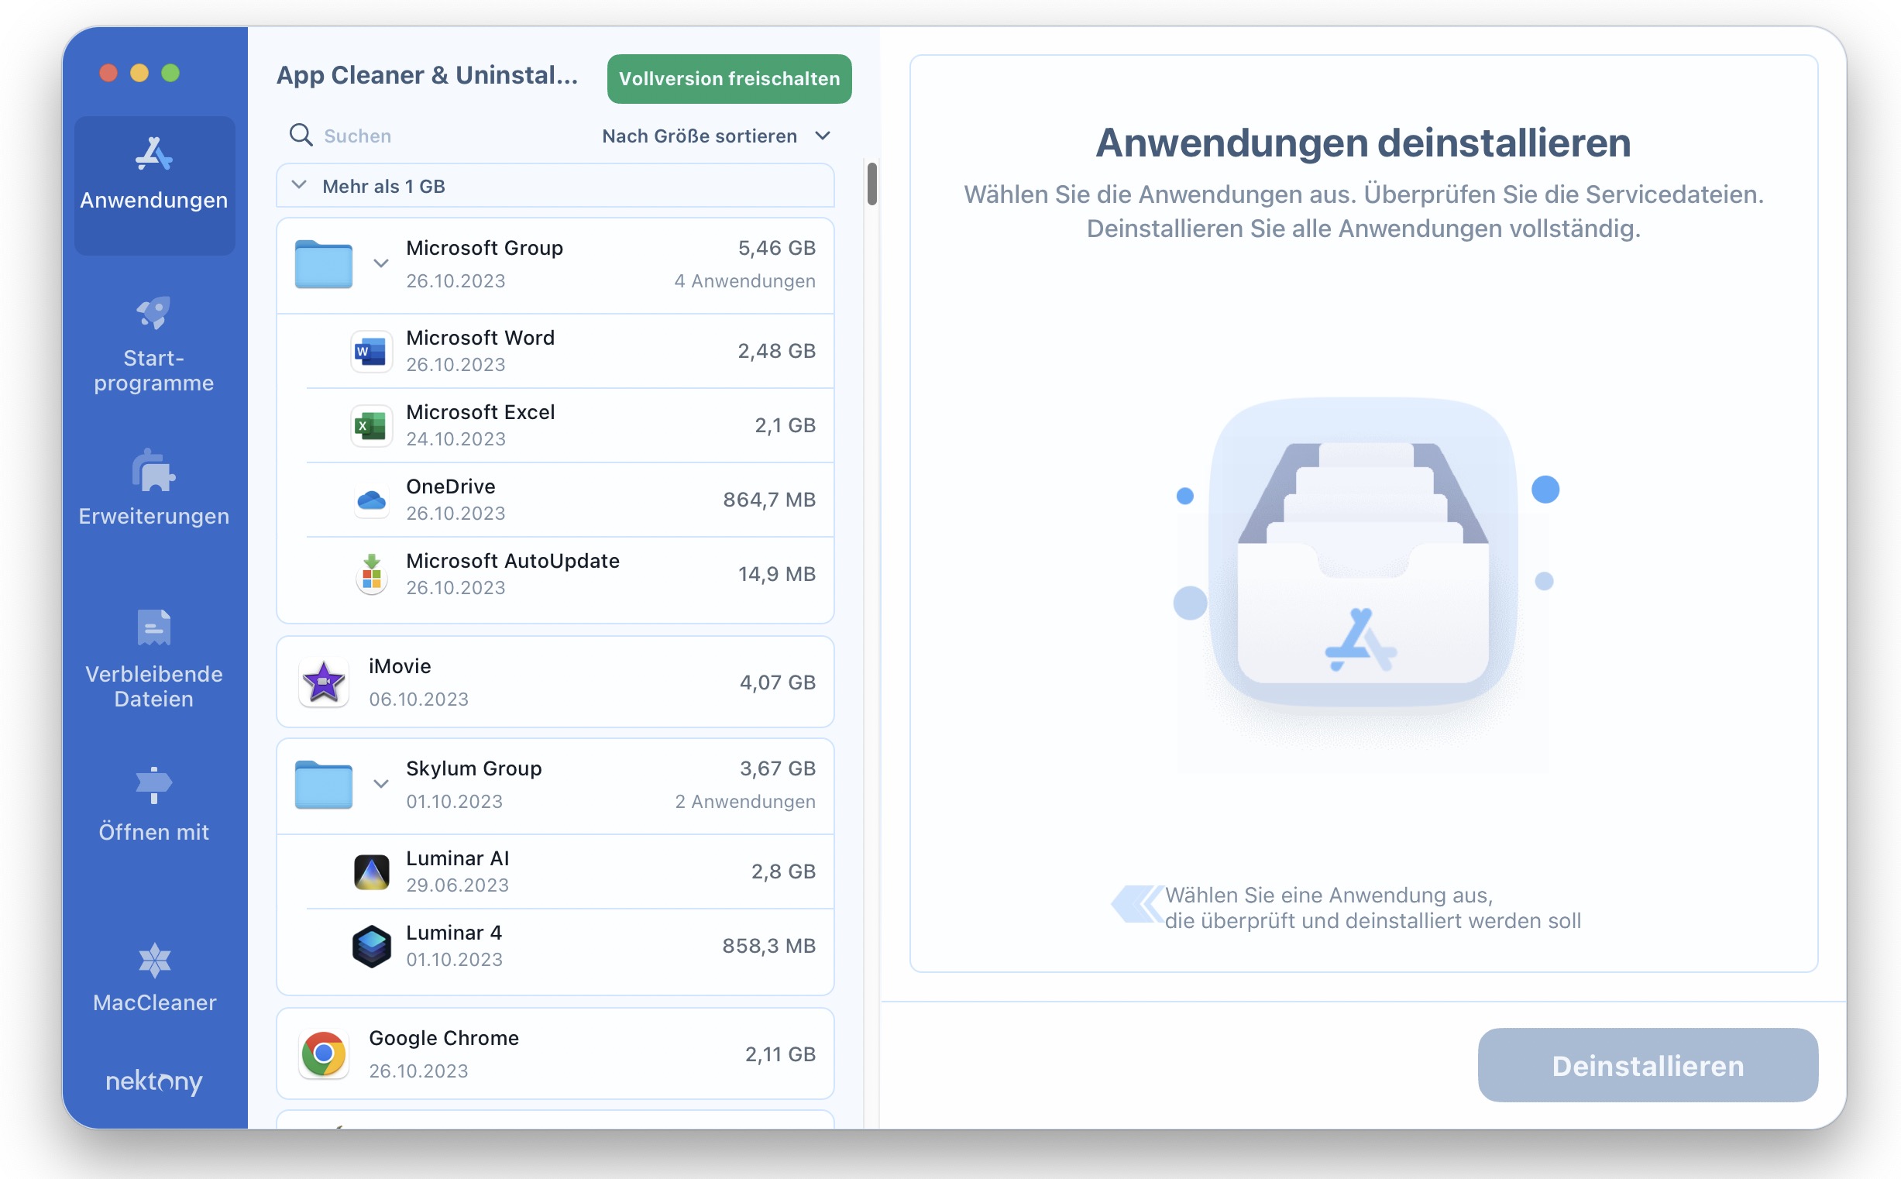
Task: Click the 4,07 GB size value
Action: pos(778,682)
